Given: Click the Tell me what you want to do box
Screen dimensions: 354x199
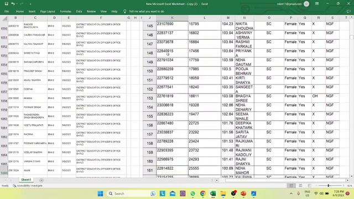Looking at the screenshot, I should tap(147, 11).
